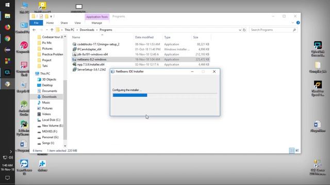Select This PC in navigation pane
Screen dimensions: 330x185
(x=45, y=73)
